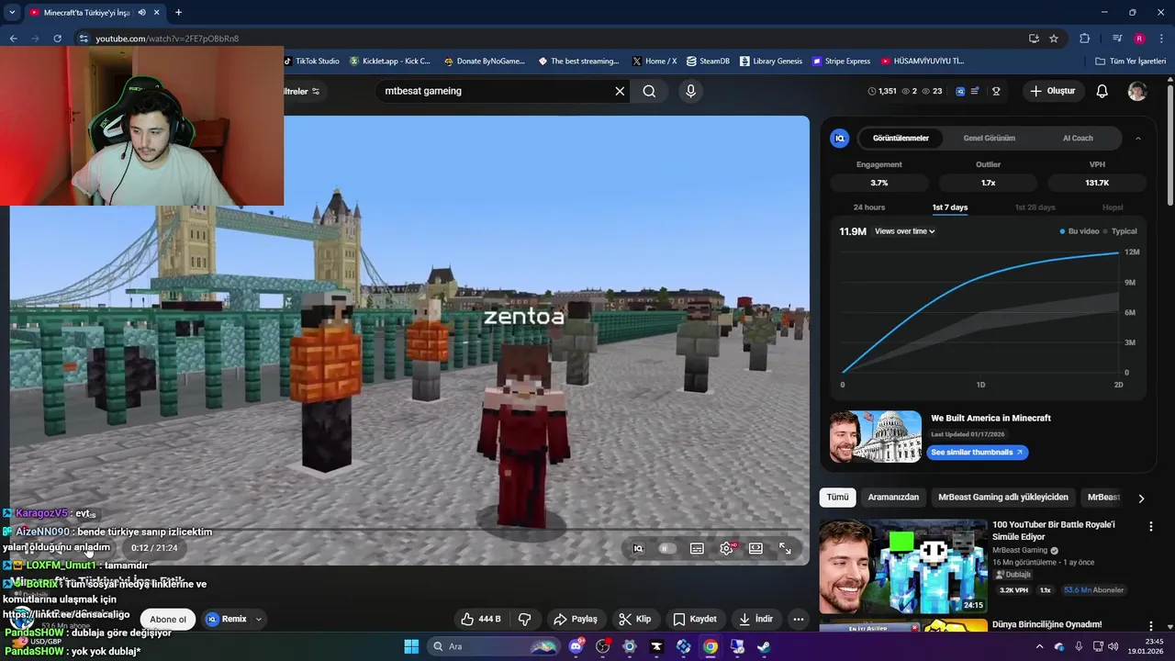
Task: Open the Chrome tab list dropdown
Action: point(12,12)
